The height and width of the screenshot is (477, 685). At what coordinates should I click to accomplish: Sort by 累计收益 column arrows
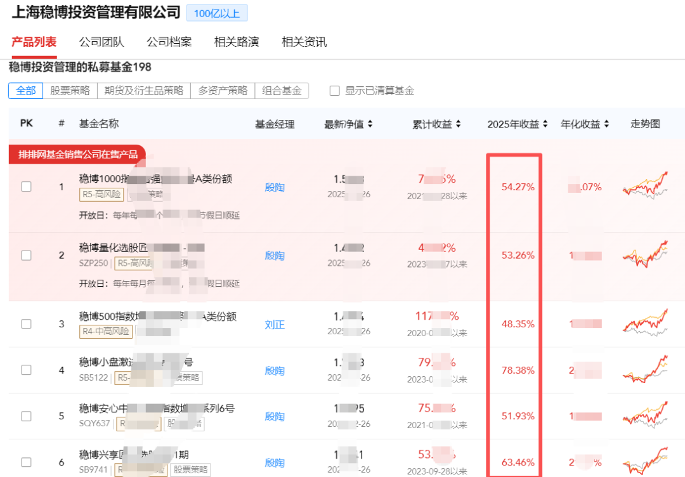click(458, 124)
